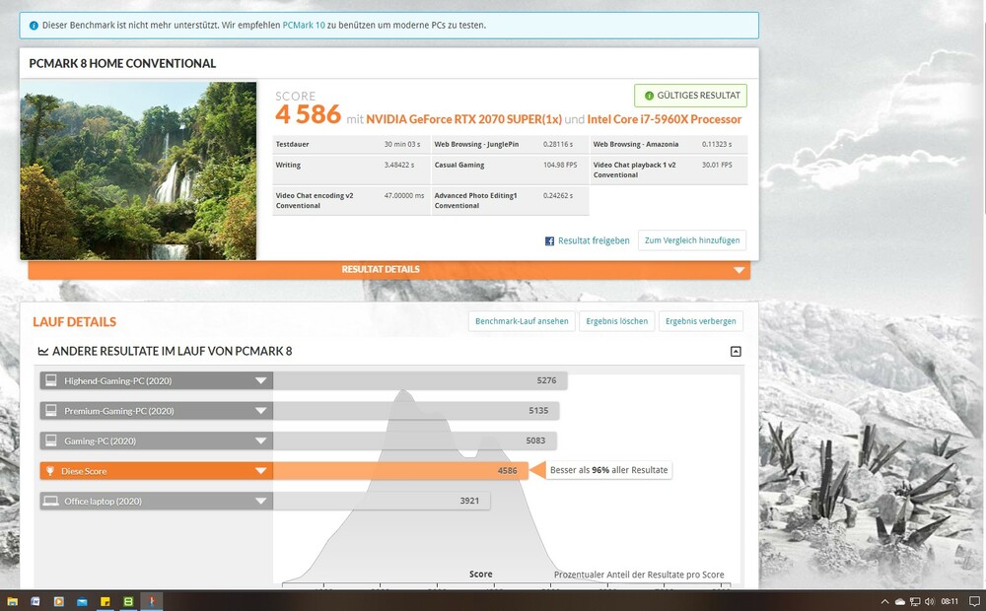Screen dimensions: 986x611
Task: Expand the Diese Score dropdown
Action: pyautogui.click(x=260, y=471)
